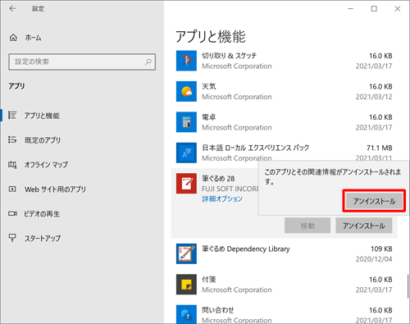Maximize the 設定 window
Viewport: 410px width, 324px height.
pyautogui.click(x=374, y=9)
